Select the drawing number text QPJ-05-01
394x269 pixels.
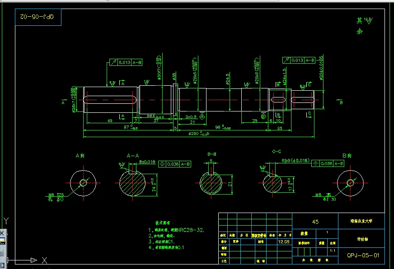(363, 255)
